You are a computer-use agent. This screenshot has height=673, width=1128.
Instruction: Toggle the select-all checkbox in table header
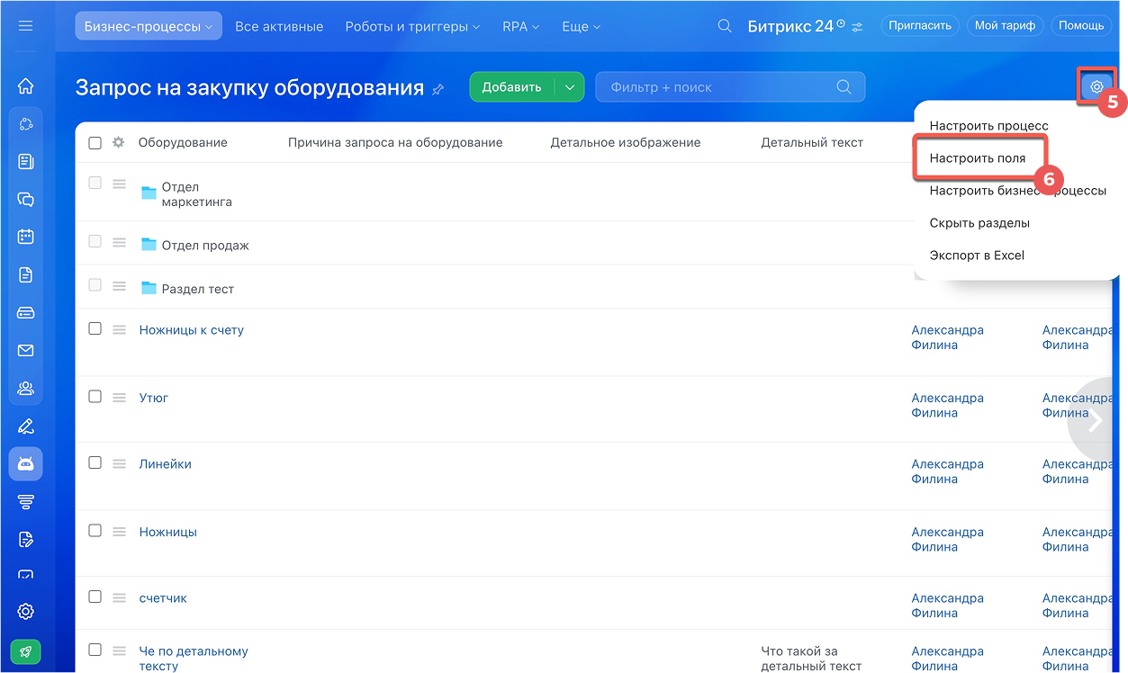(95, 142)
